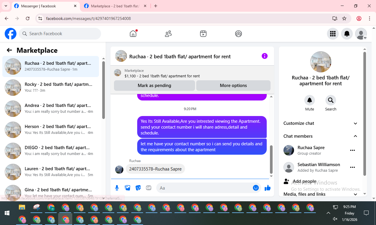Open Ruchaa conversation in list

click(x=51, y=67)
